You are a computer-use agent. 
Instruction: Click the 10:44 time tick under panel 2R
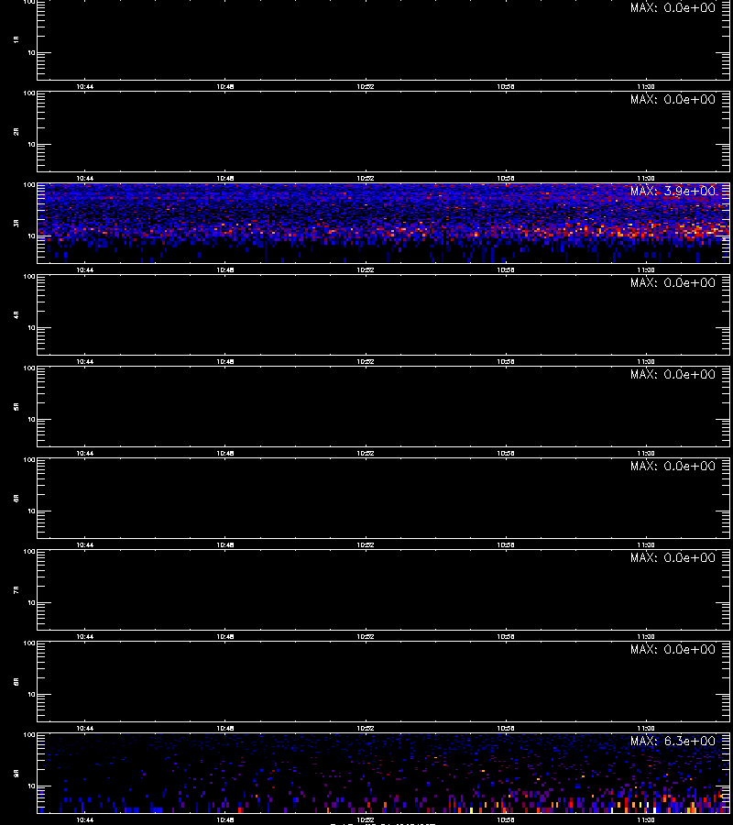coord(84,179)
